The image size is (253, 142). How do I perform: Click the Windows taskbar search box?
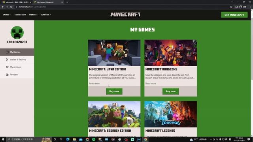tap(29, 139)
